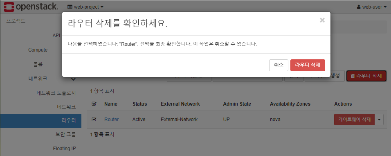Expand the actions dropdown beside 게이트웨이 삭제

[379, 120]
